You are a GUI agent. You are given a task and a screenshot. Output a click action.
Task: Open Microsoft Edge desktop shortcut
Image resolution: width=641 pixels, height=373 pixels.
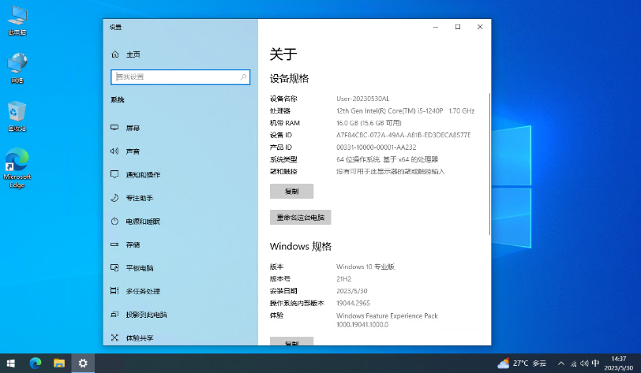17,167
